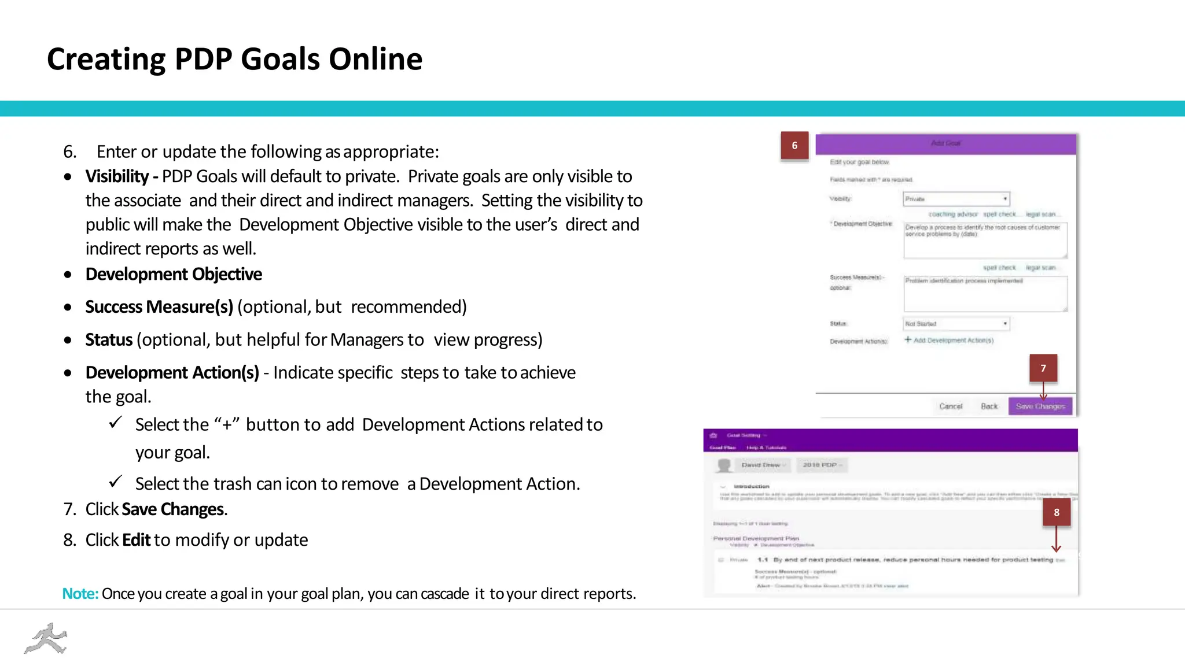Viewport: 1185px width, 666px height.
Task: Click the red step 8 marker
Action: pos(1056,512)
